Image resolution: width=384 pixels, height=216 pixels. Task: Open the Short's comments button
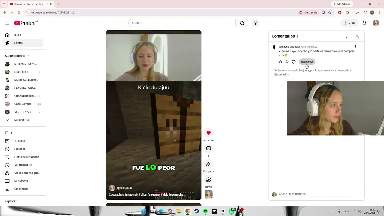point(208,148)
